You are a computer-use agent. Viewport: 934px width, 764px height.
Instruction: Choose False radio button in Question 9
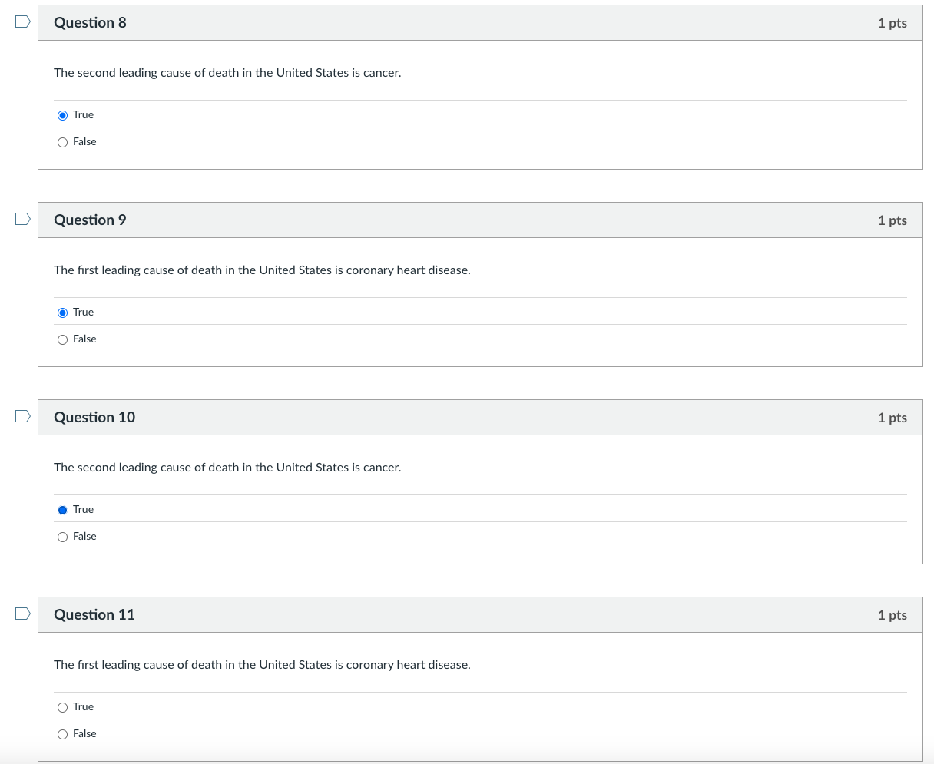(x=63, y=339)
